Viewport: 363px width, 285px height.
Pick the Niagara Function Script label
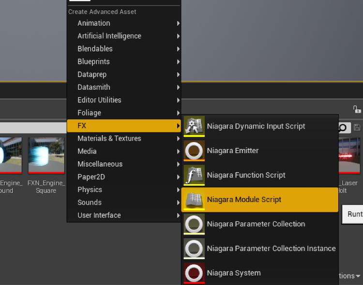[246, 175]
